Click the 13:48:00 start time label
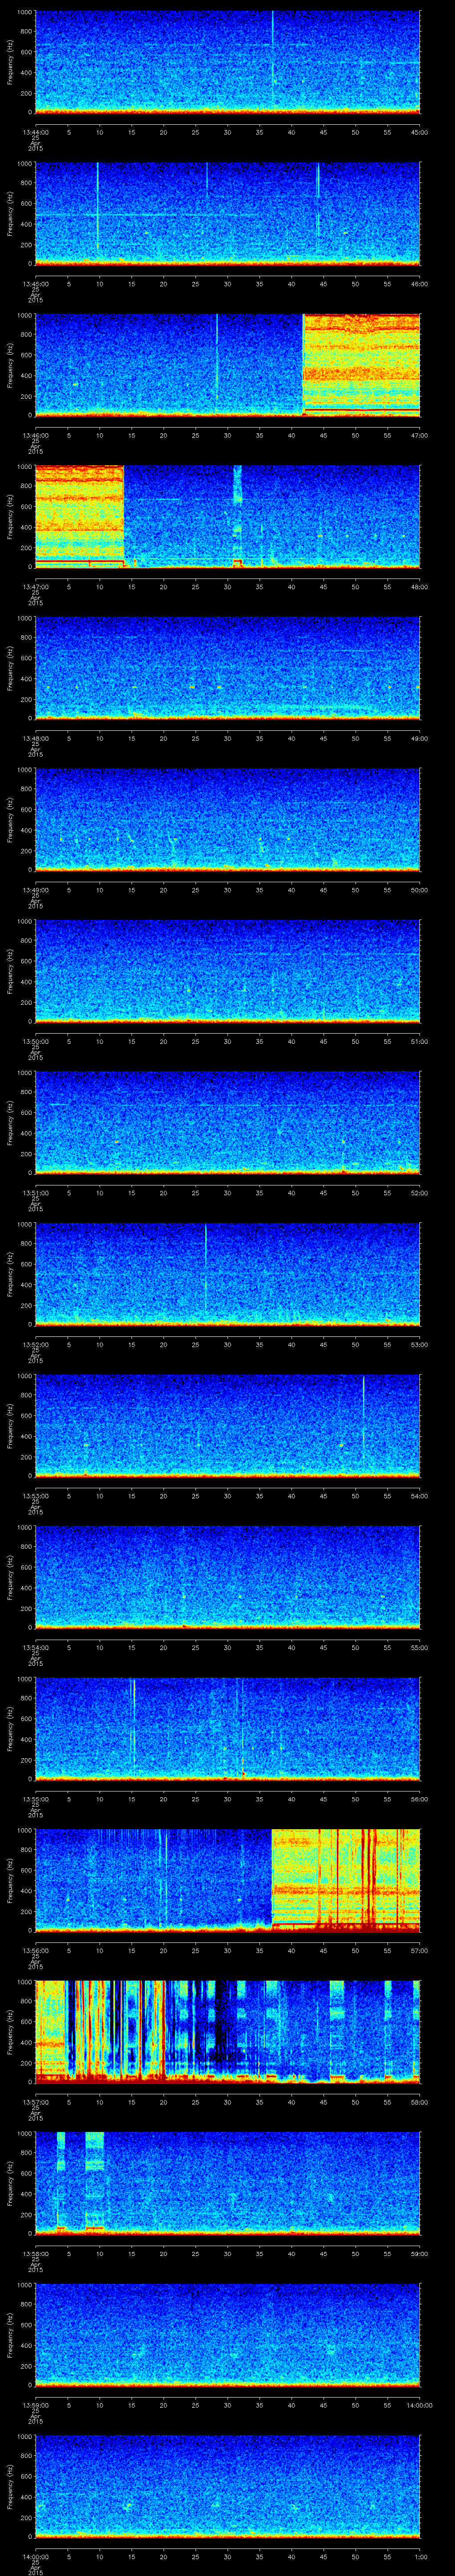The image size is (455, 2576). [x=35, y=738]
